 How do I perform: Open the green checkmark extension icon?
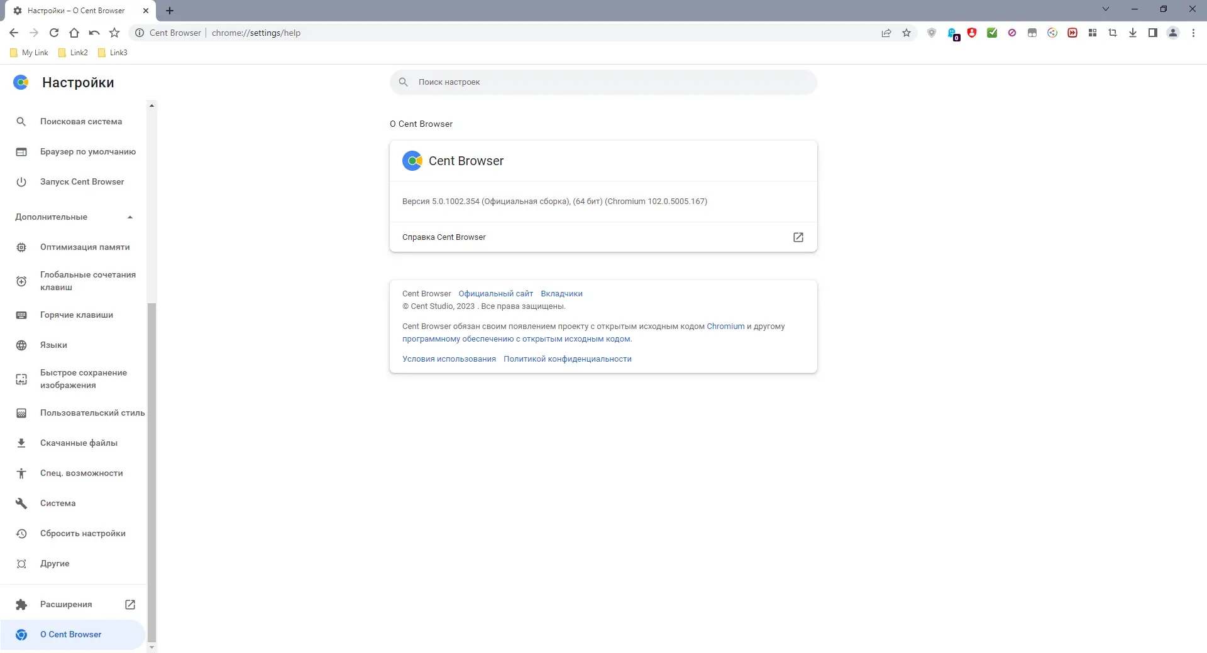tap(992, 33)
